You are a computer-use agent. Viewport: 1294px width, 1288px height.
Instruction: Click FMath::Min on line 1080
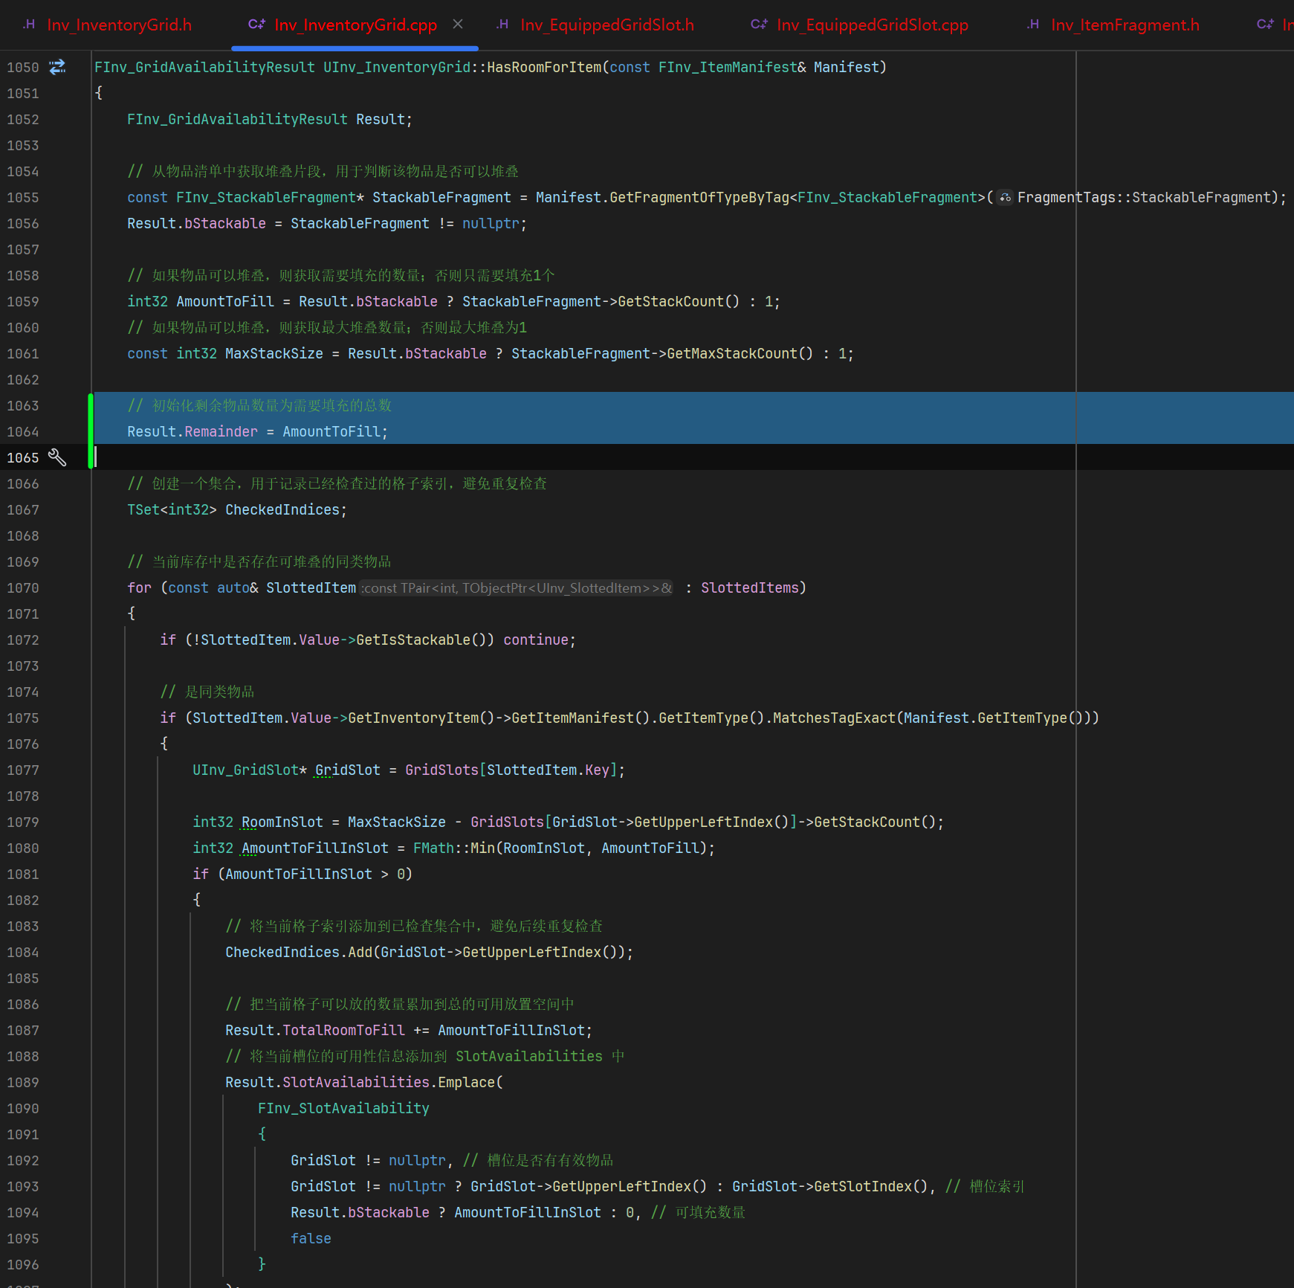[454, 848]
